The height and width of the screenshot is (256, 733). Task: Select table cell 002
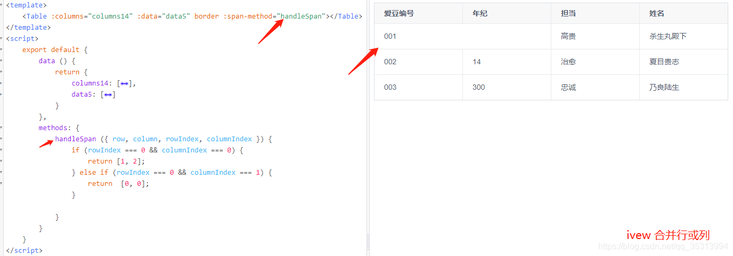click(418, 62)
